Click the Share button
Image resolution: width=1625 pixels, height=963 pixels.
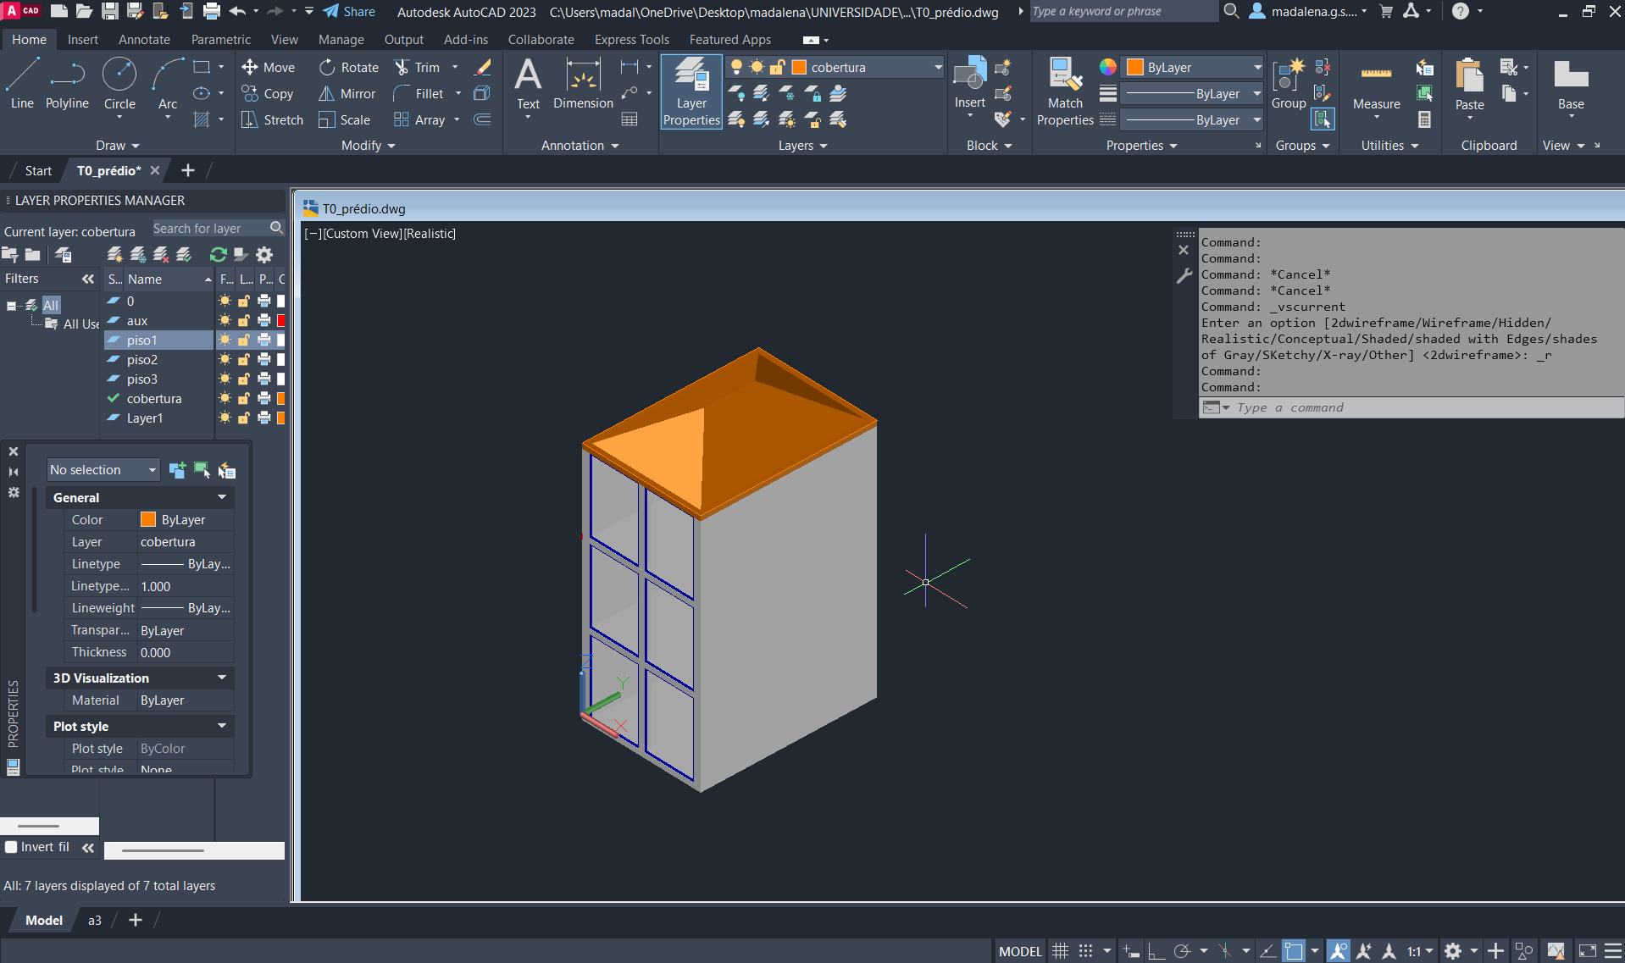point(349,12)
